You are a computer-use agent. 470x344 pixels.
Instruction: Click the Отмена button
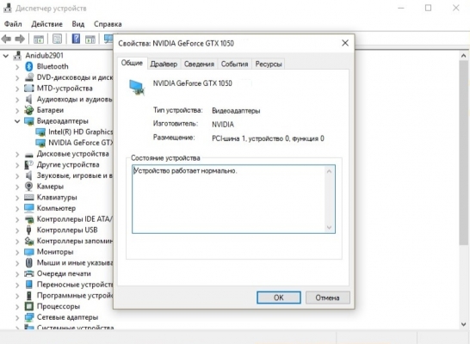pyautogui.click(x=327, y=298)
